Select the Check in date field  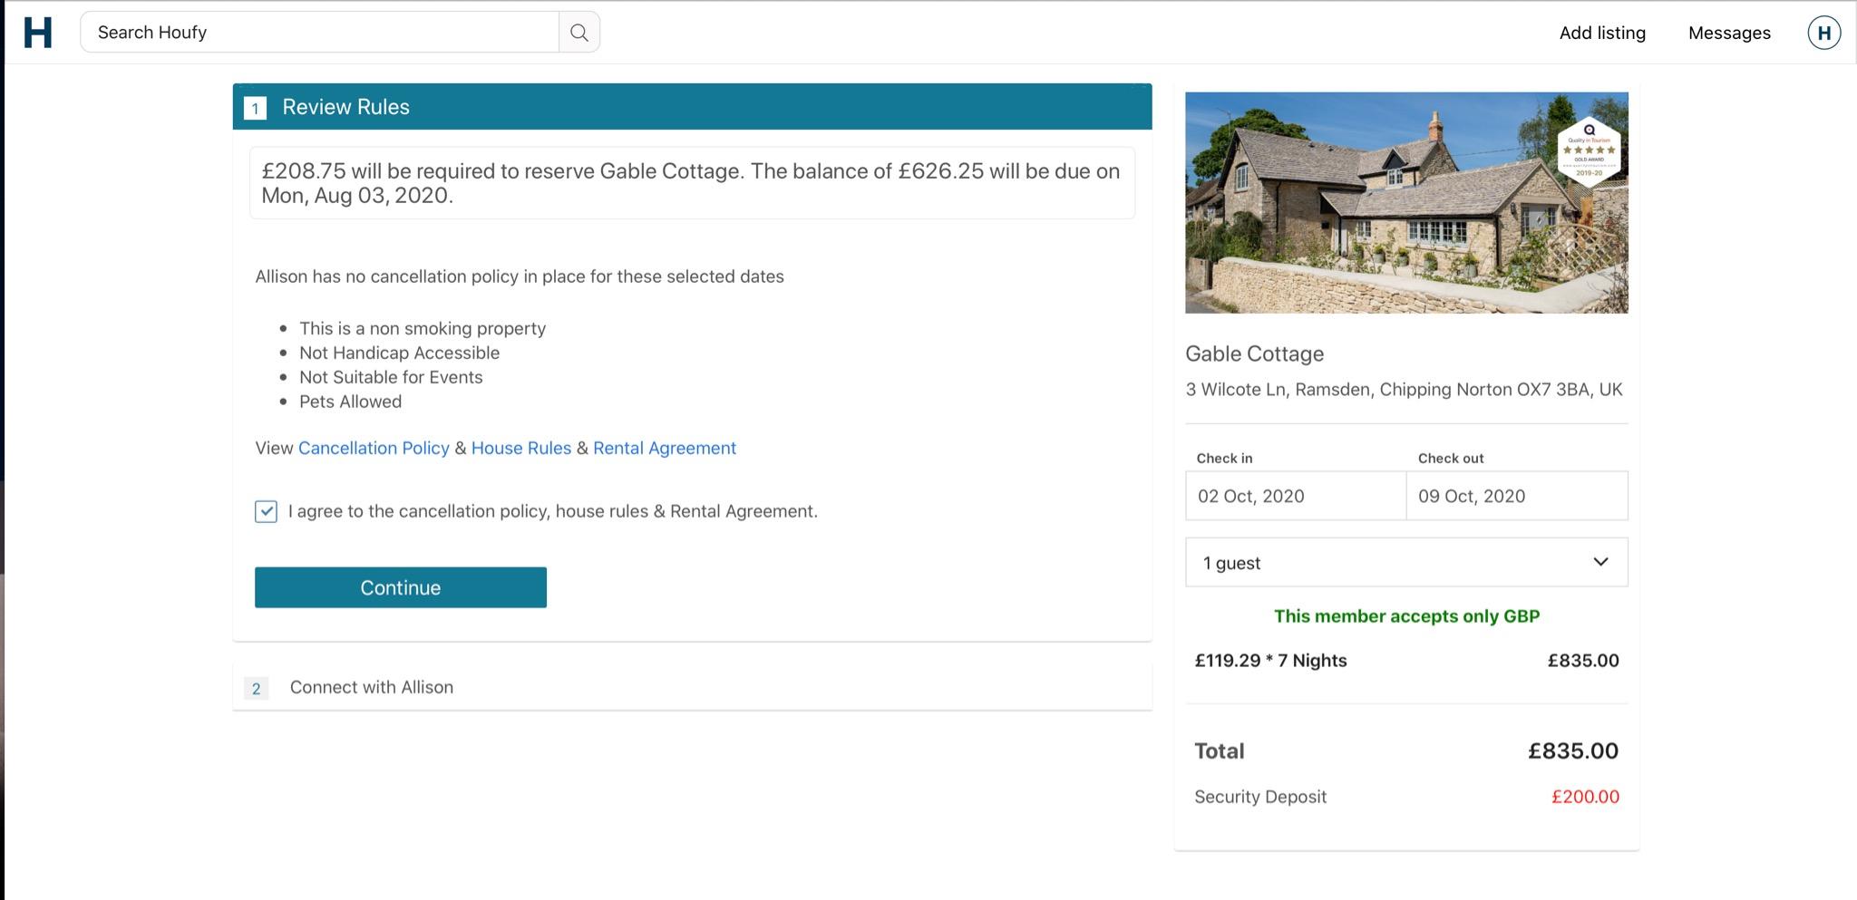coord(1295,496)
